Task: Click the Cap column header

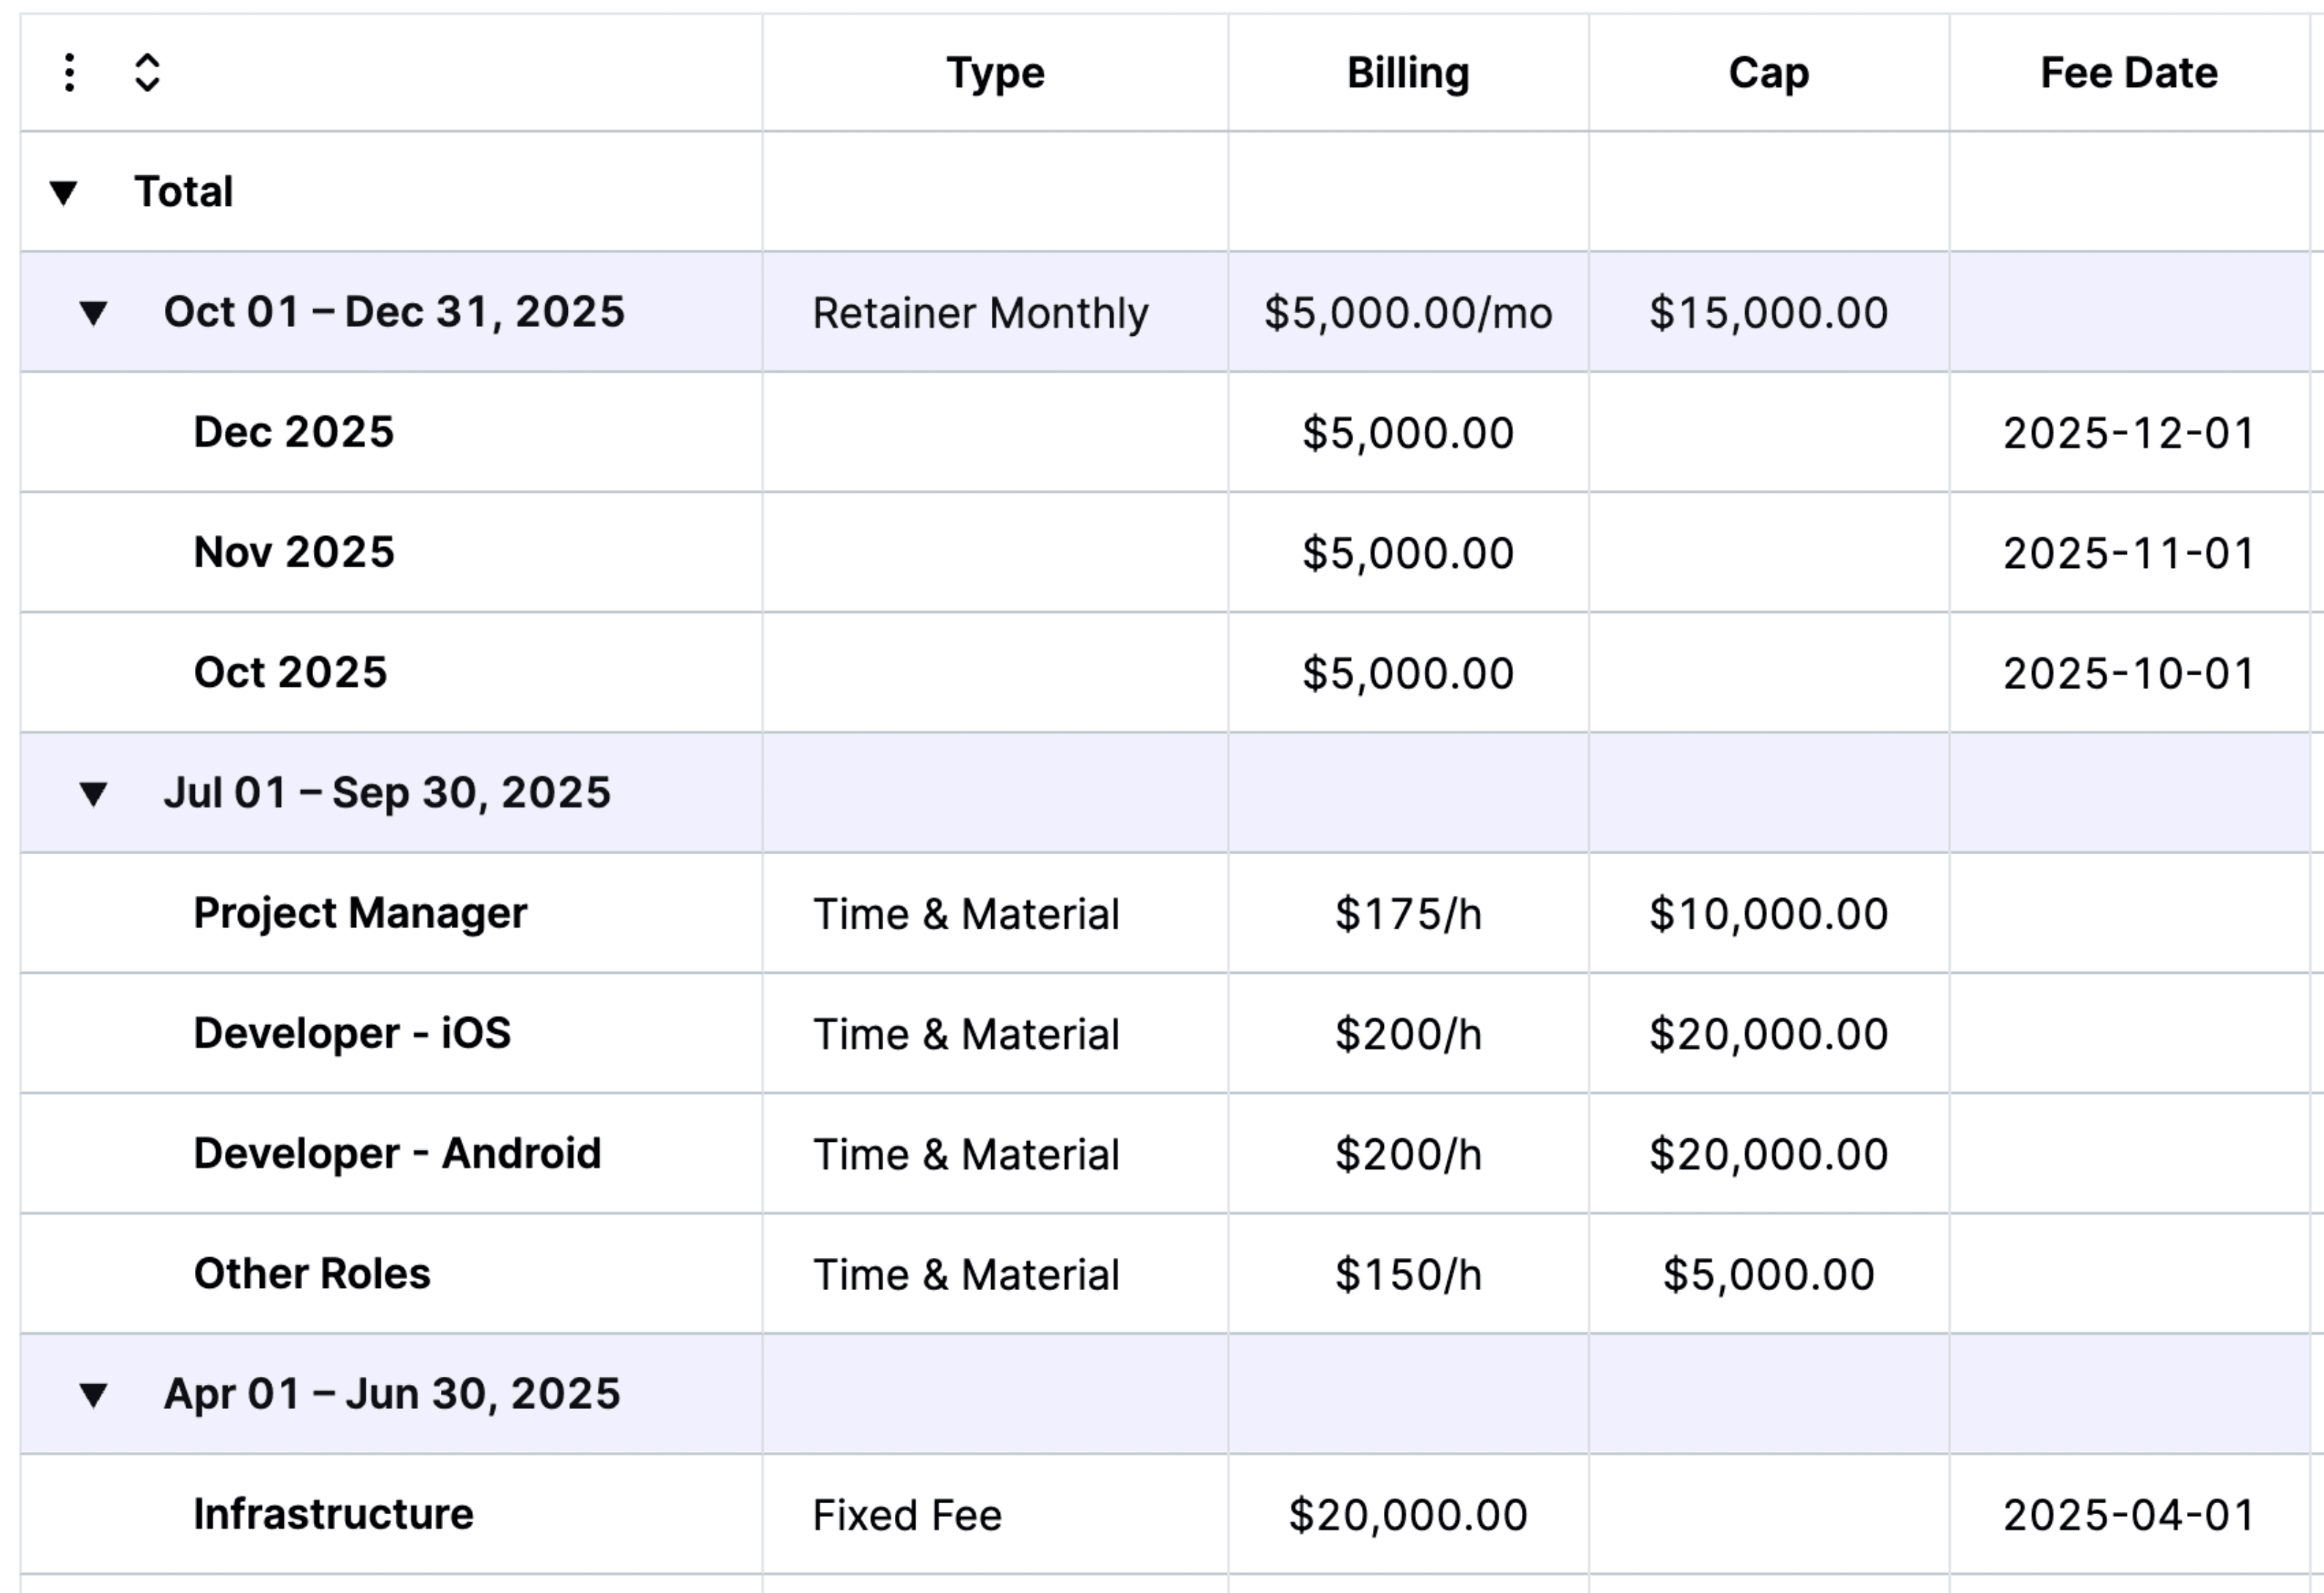Action: point(1768,71)
